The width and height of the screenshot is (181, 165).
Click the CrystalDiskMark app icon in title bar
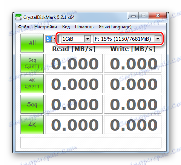18,17
